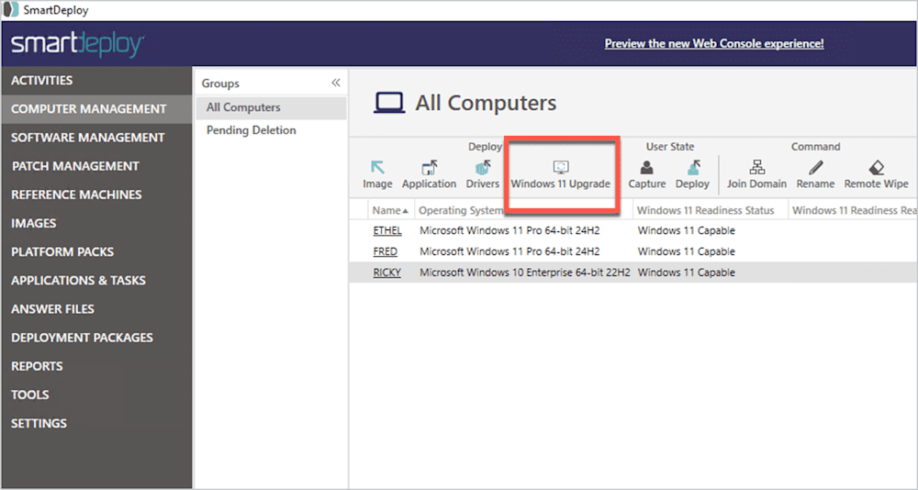Open the Settings section
This screenshot has height=490, width=918.
96,423
